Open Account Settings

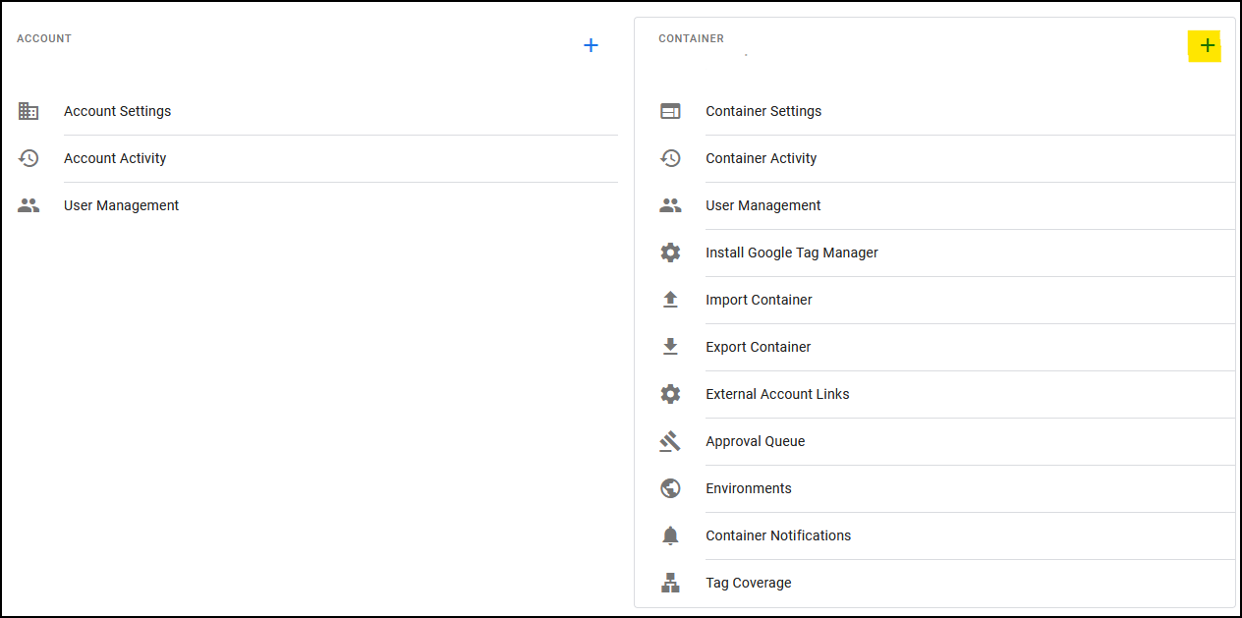117,111
